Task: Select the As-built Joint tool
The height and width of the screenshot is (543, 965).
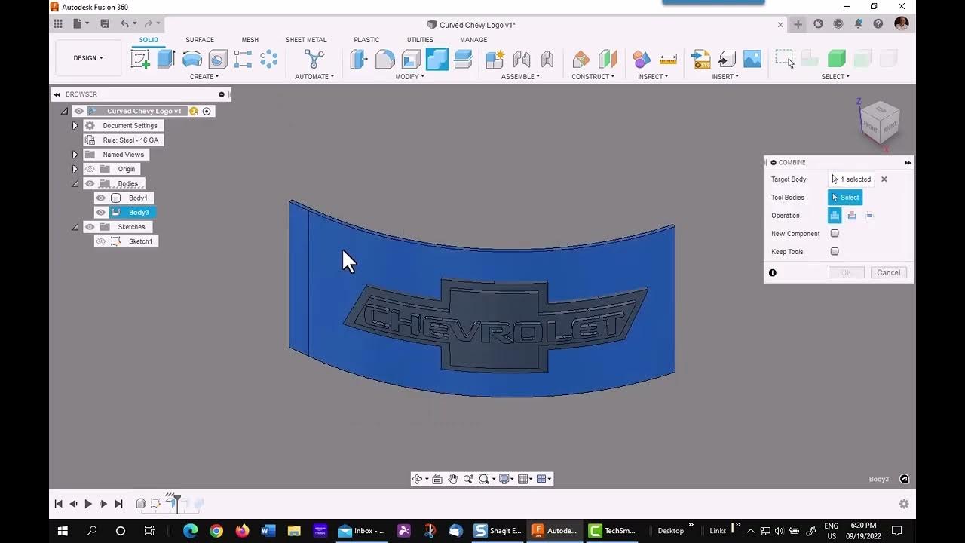Action: point(547,59)
